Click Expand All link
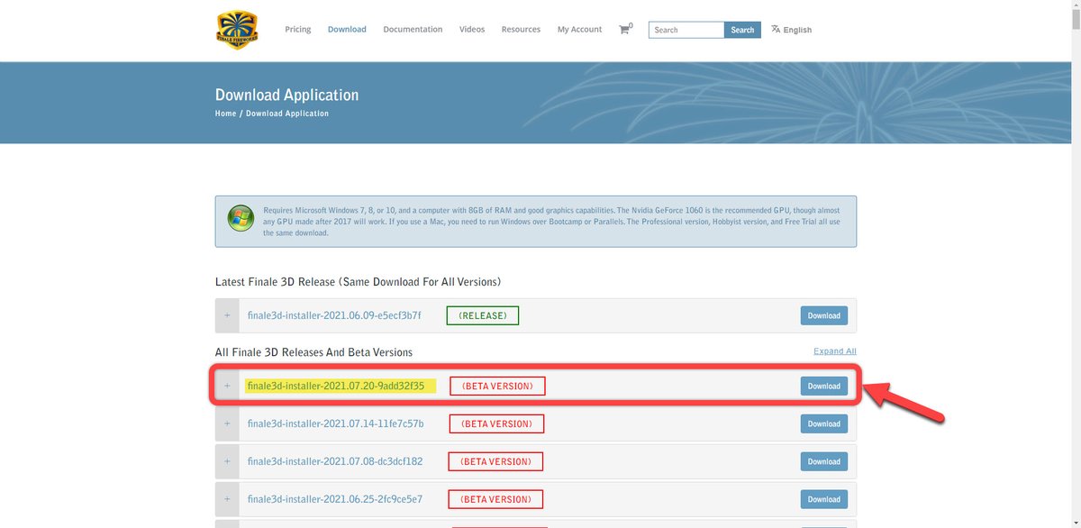This screenshot has width=1081, height=528. tap(835, 351)
